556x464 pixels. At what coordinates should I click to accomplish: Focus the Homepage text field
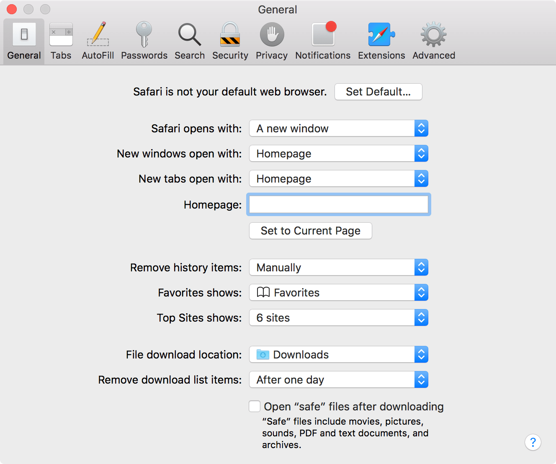tap(339, 204)
